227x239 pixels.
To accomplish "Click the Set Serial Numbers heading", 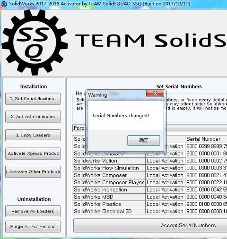I will tap(179, 86).
